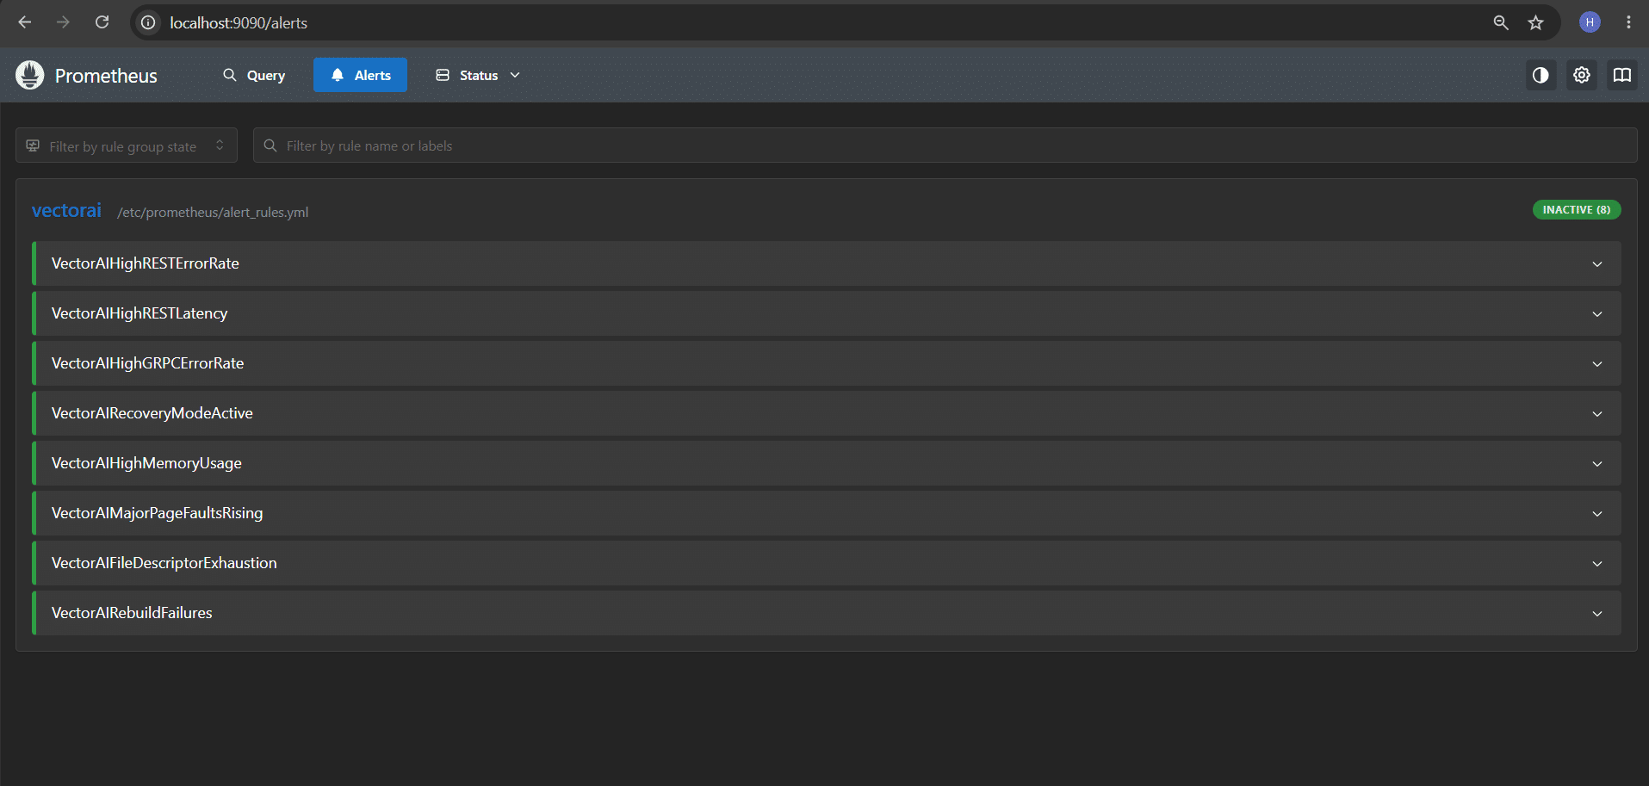Reload the page with the refresh icon

point(102,22)
